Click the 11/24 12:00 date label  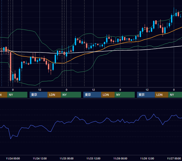[40, 158]
